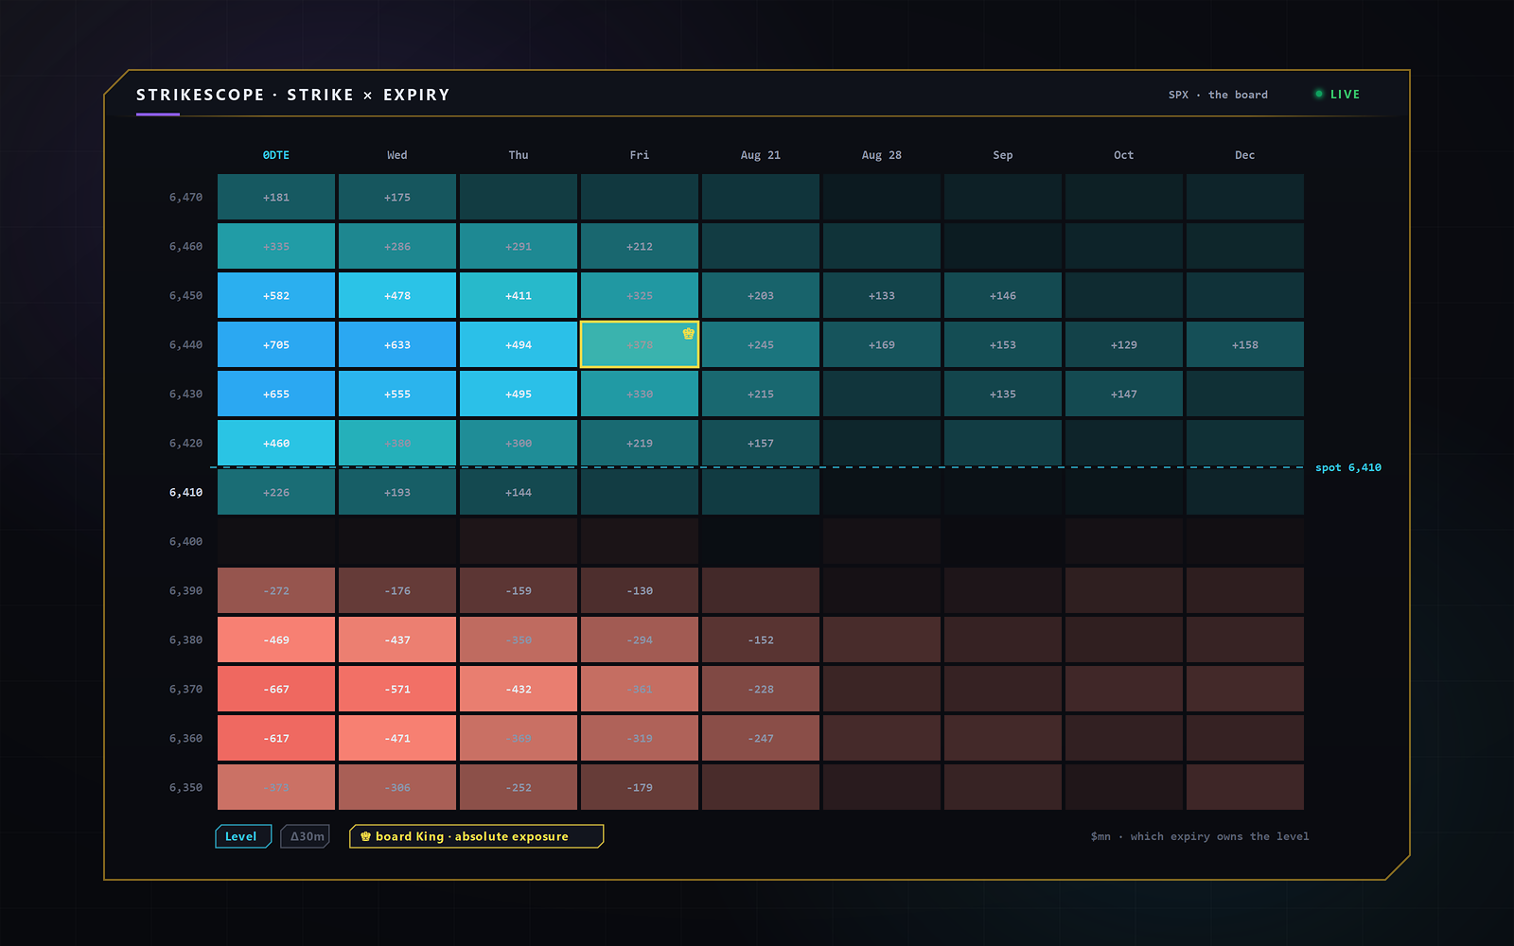The image size is (1514, 946).
Task: Click the 'spot 6,410' marker label
Action: point(1348,467)
